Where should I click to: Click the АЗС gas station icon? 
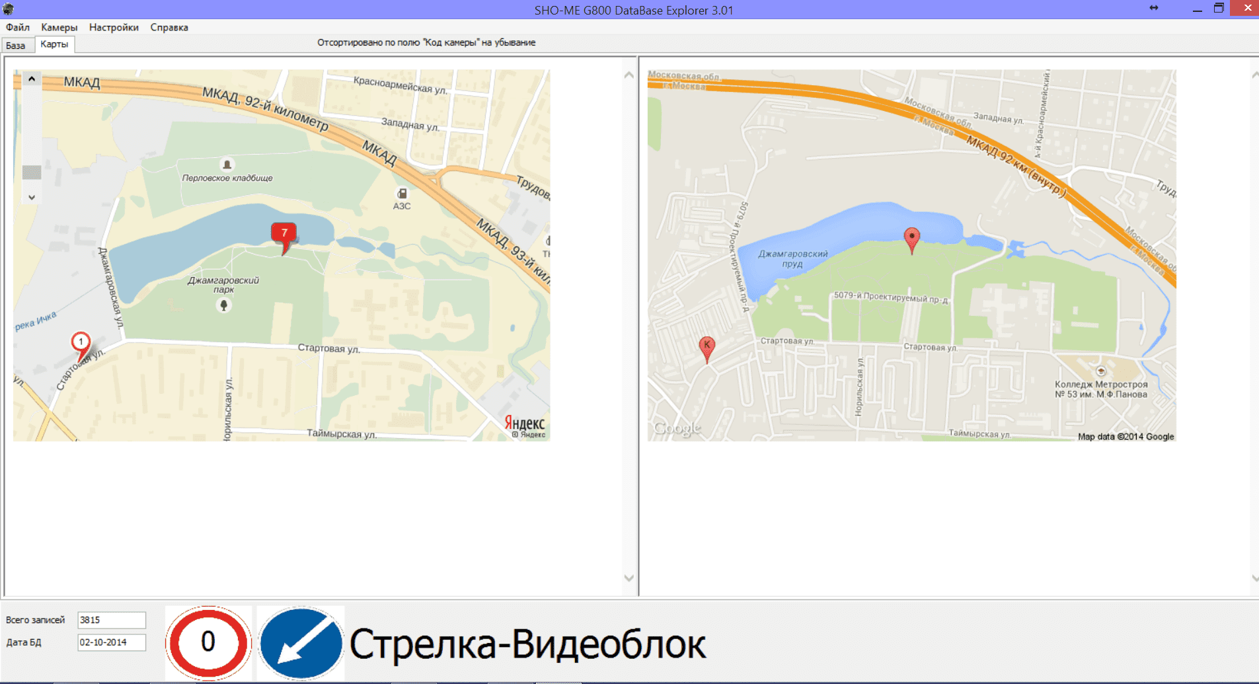(x=402, y=194)
